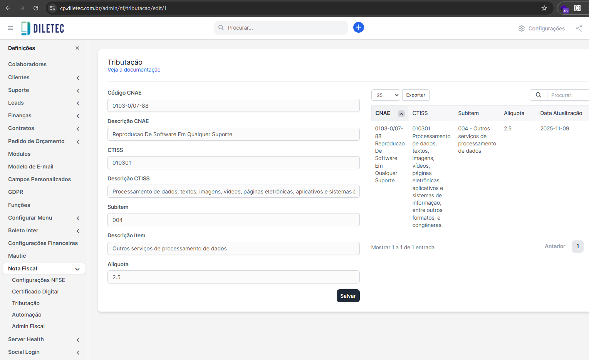The width and height of the screenshot is (589, 360).
Task: Click the blue plus quick-add button
Action: (358, 27)
